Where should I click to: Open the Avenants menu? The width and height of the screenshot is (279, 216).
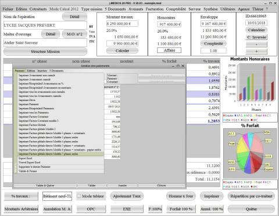pos(135,9)
